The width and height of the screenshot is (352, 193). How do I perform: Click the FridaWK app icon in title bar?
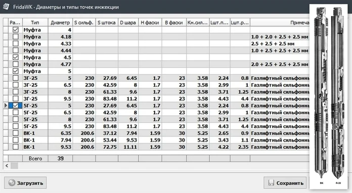[x=6, y=7]
